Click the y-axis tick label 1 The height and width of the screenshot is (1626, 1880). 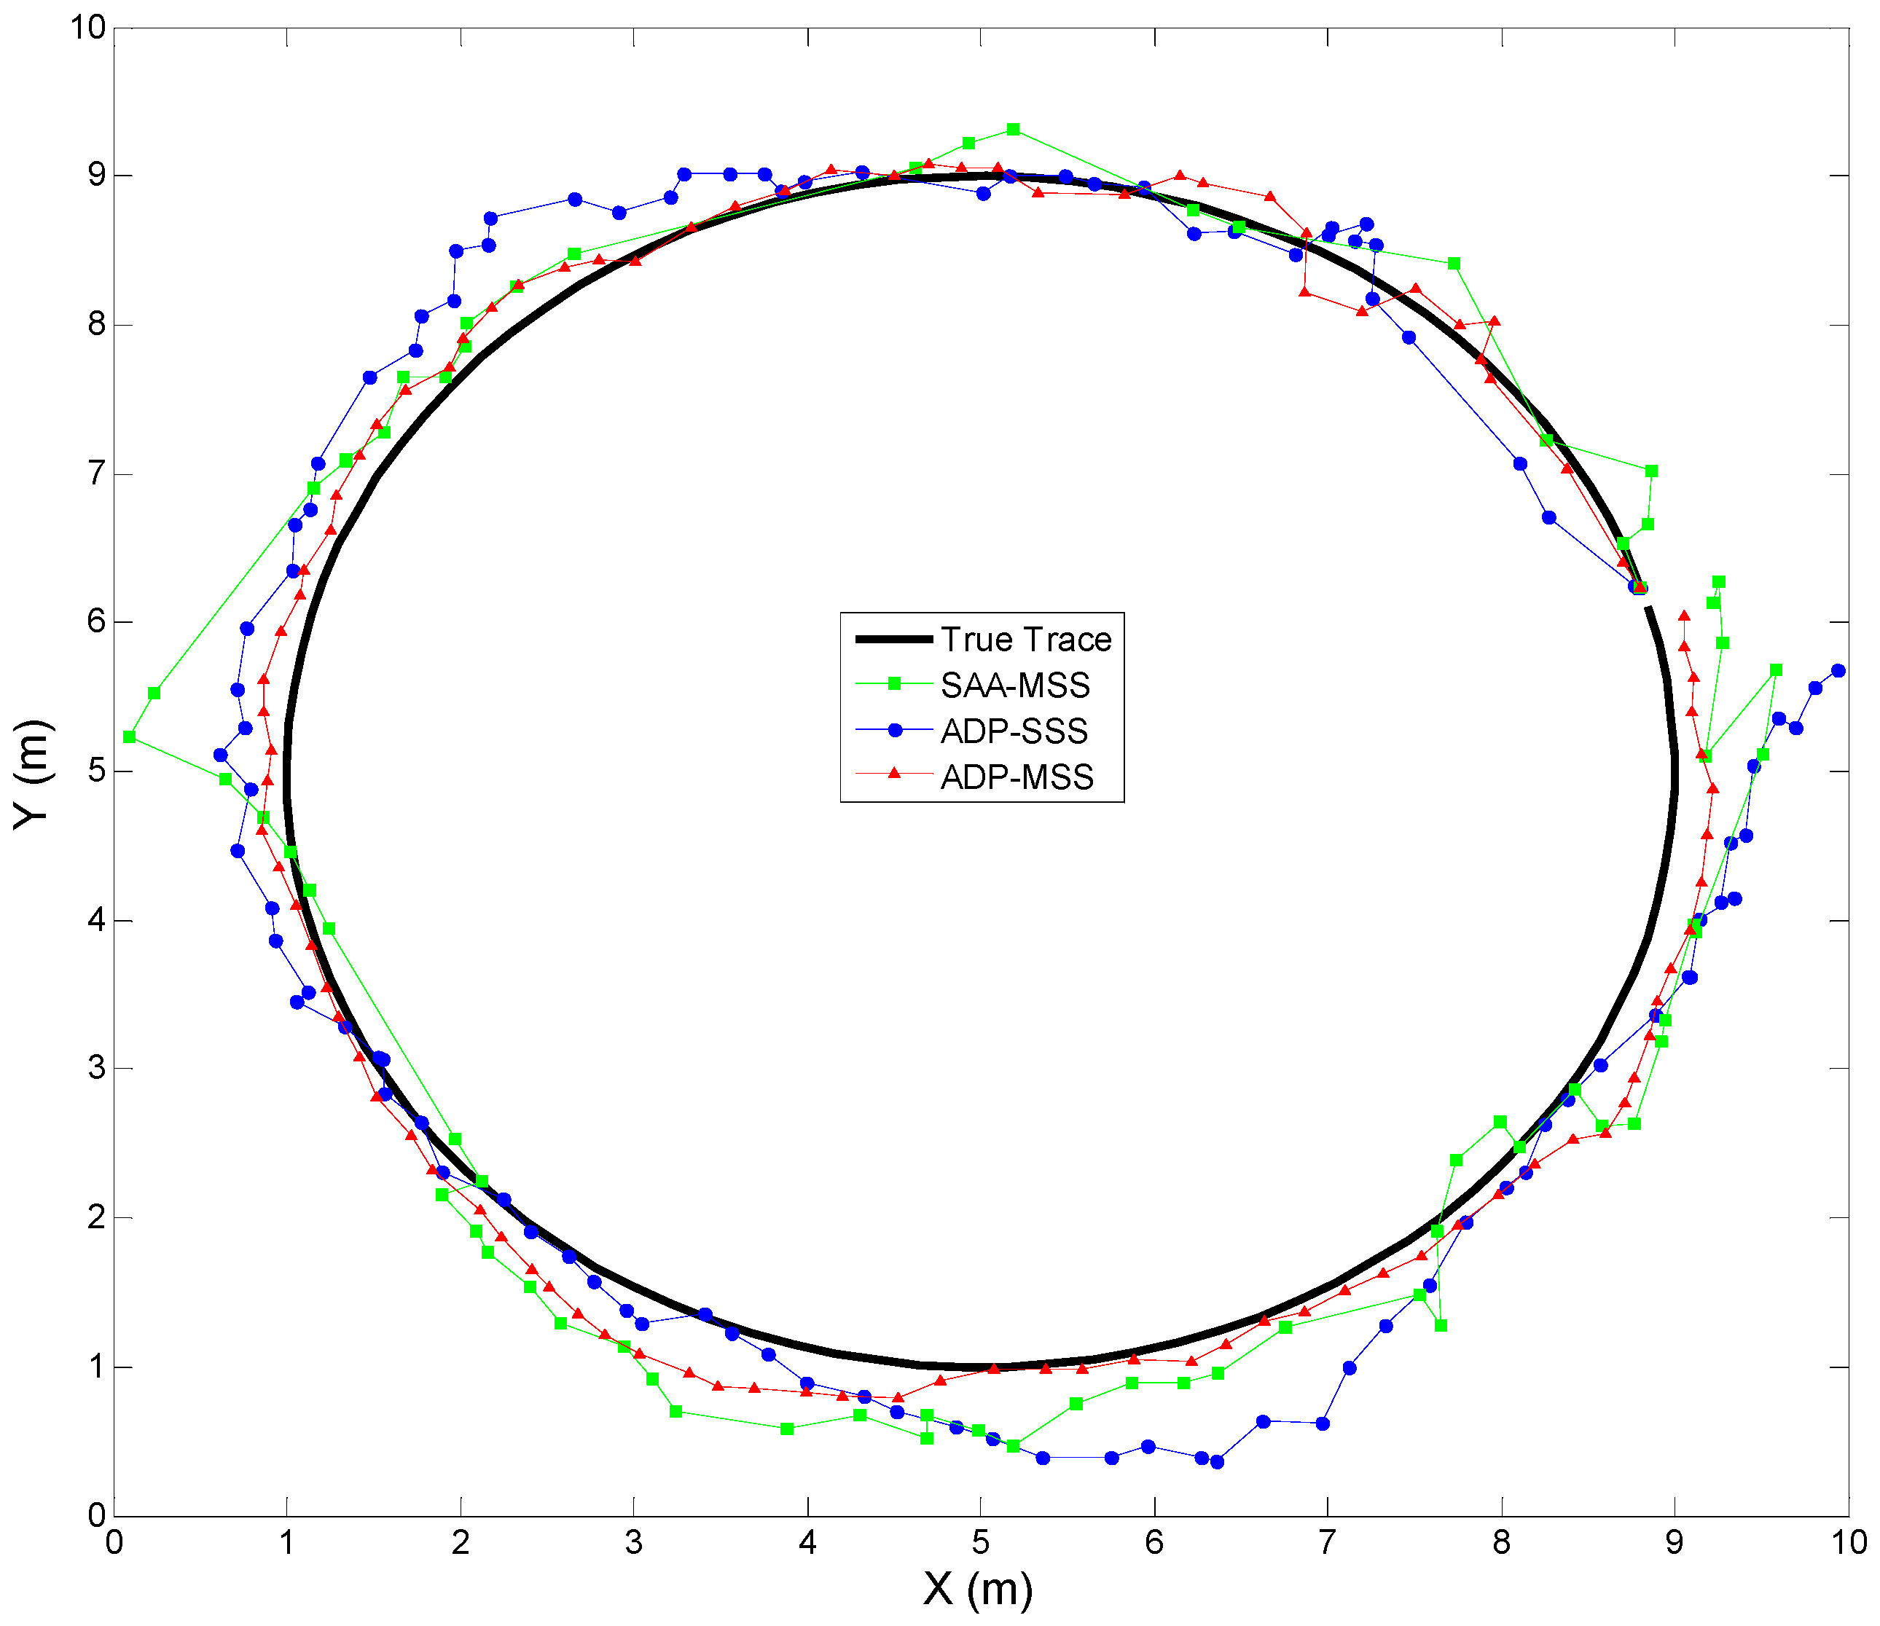96,1367
